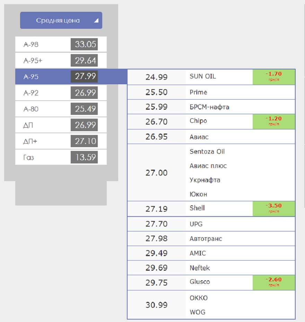Screen dimensions: 305x322
Task: Click the -2.60 discount badge for Glusco
Action: 274,282
